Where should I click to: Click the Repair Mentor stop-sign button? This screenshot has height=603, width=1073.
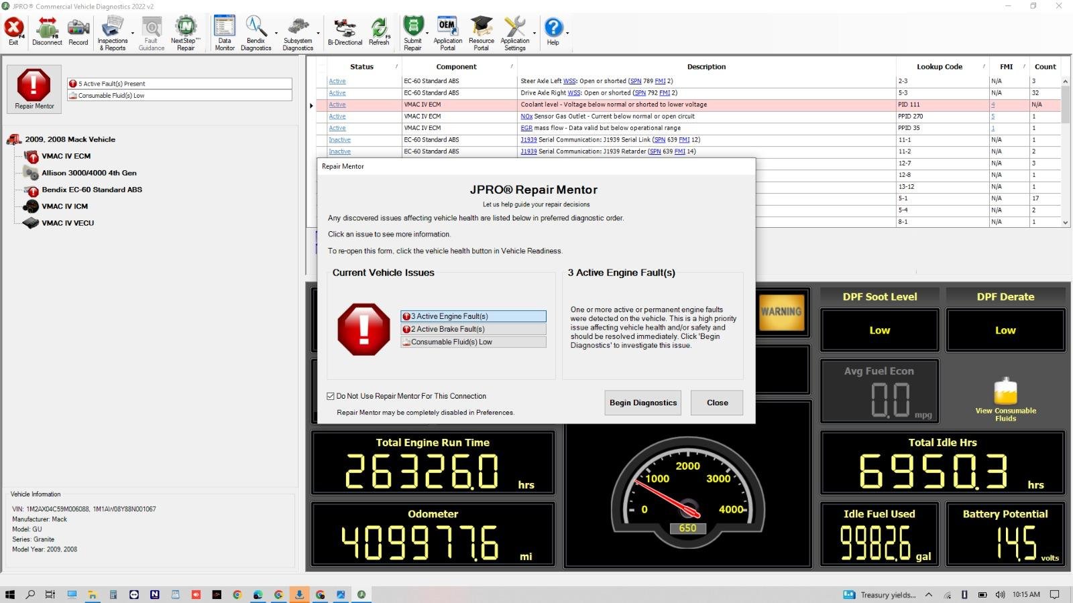tap(34, 88)
